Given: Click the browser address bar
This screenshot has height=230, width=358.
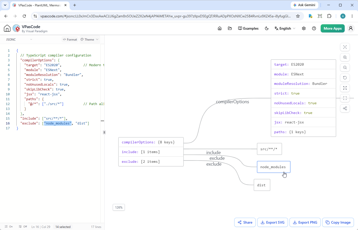Looking at the screenshot, I should (x=165, y=16).
